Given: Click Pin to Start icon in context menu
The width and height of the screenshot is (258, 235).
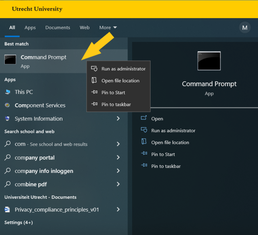Looking at the screenshot, I should point(94,92).
